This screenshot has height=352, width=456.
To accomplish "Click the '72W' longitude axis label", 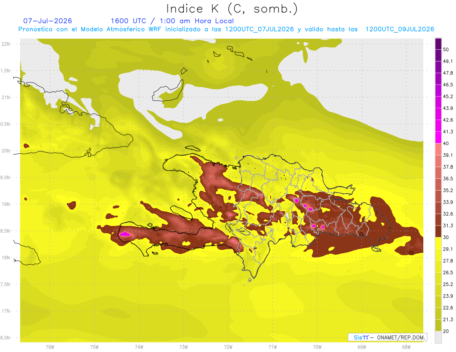I will pos(228,347).
